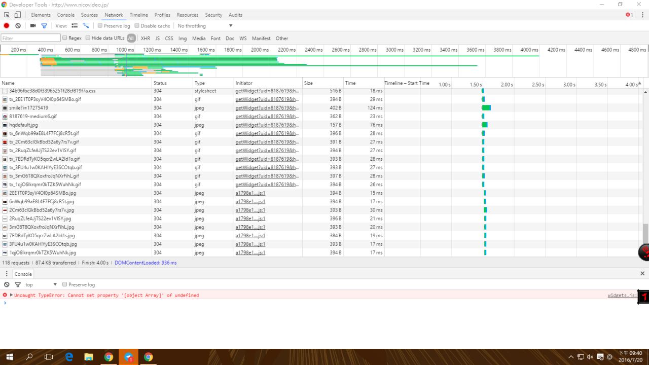
Task: Open the No throttling dropdown
Action: (205, 26)
